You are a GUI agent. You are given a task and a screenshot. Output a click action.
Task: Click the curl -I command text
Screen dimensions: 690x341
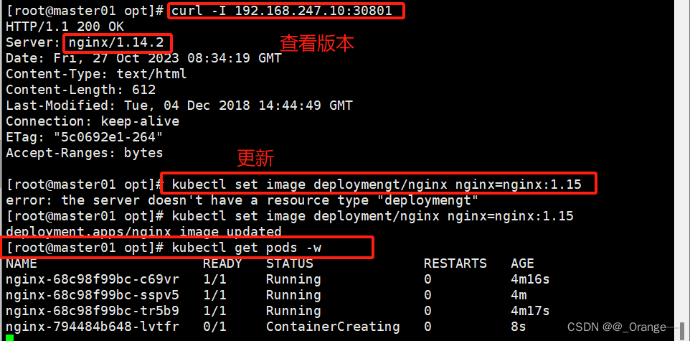pyautogui.click(x=285, y=11)
